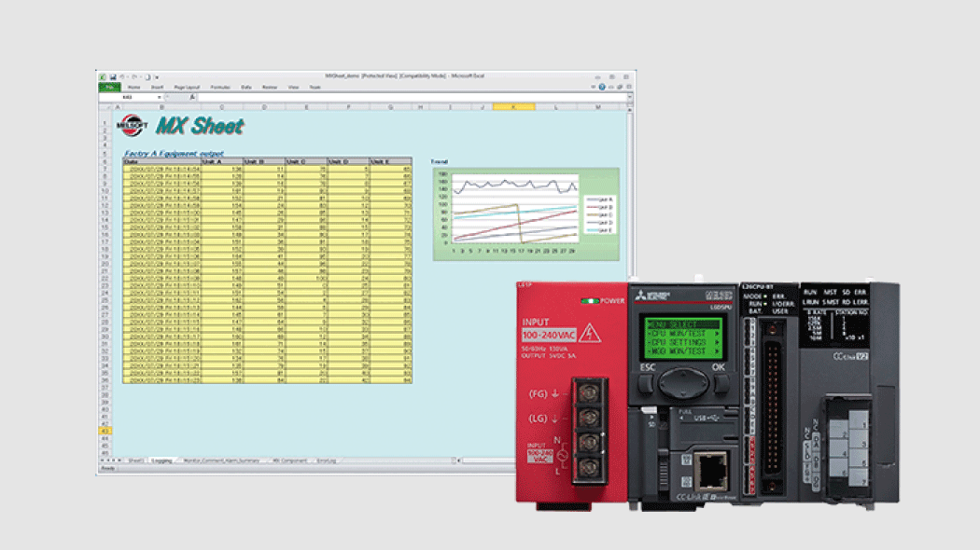This screenshot has width=980, height=550.
Task: Expand the Name Box dropdown
Action: pyautogui.click(x=160, y=97)
